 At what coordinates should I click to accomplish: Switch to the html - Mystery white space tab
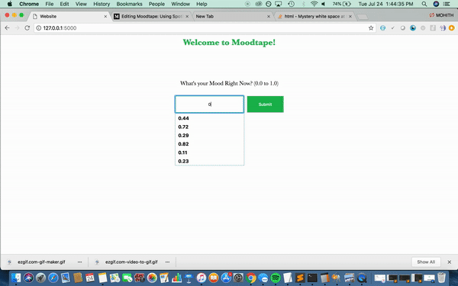314,16
